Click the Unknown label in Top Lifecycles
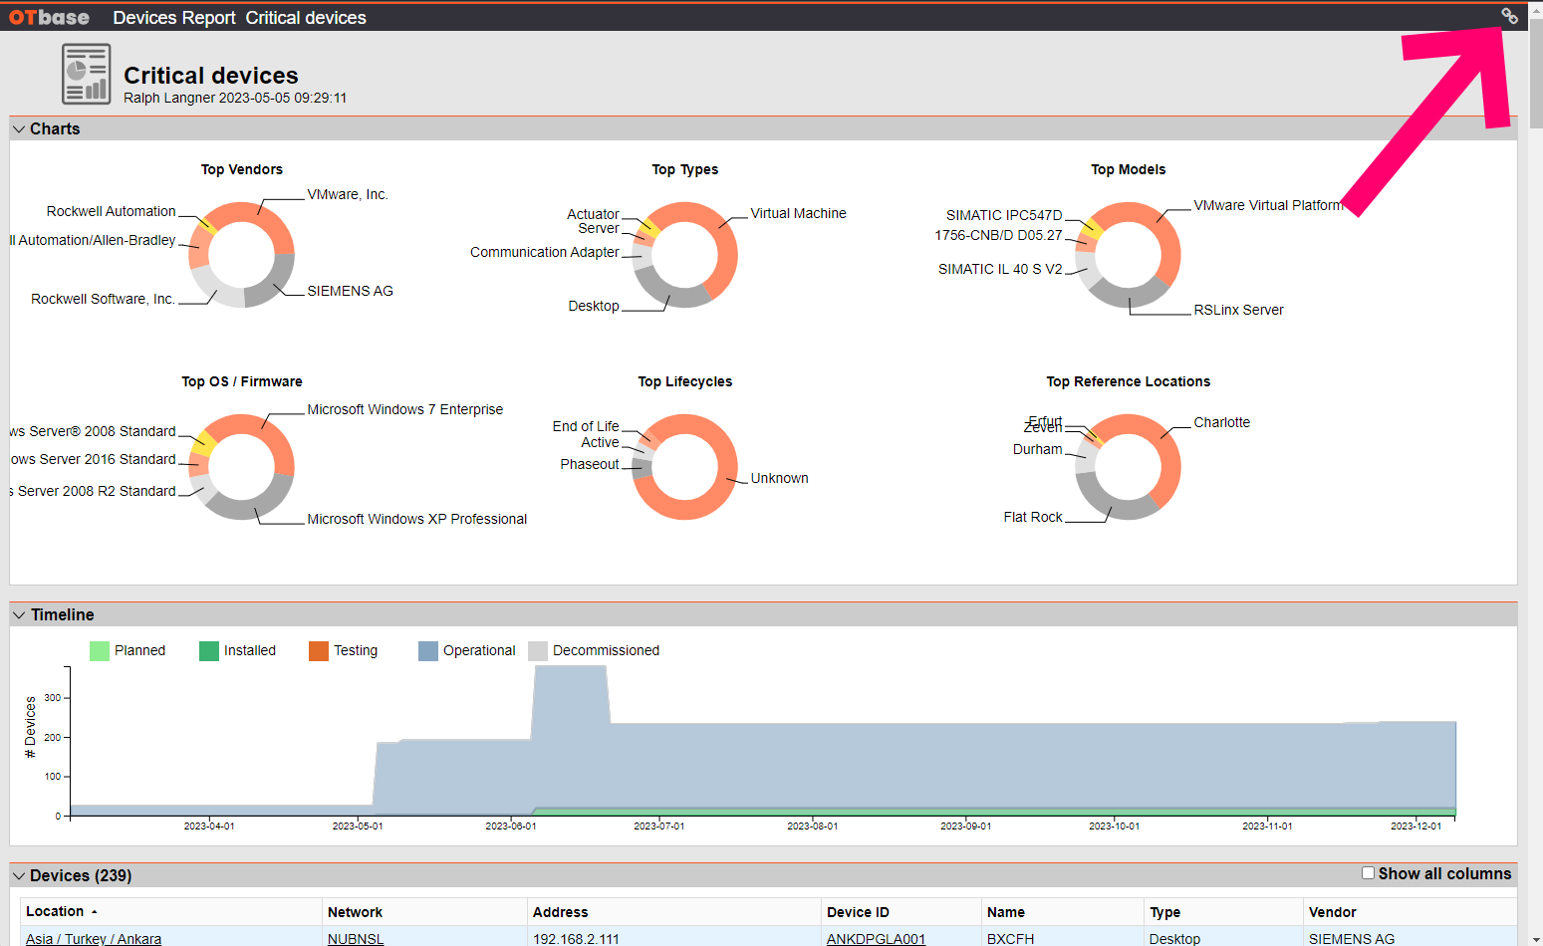 pyautogui.click(x=779, y=478)
